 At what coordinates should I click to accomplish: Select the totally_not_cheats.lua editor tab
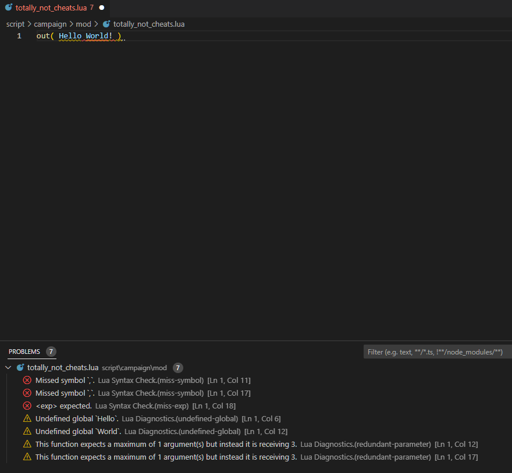tap(55, 8)
